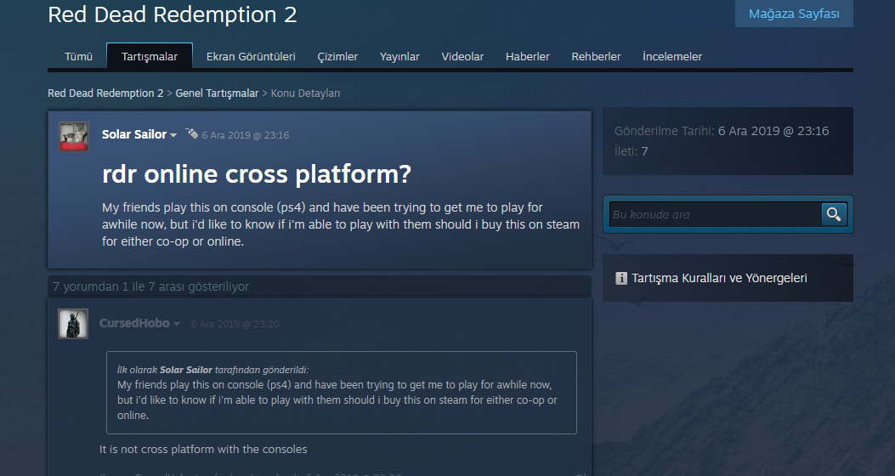Click the '7 yorumdan 1 ile 7 arası gösteriliyor' text
The width and height of the screenshot is (895, 476).
[150, 286]
